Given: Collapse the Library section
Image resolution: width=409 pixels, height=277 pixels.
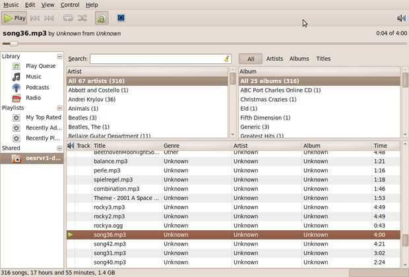Looking at the screenshot, I should click(x=60, y=56).
